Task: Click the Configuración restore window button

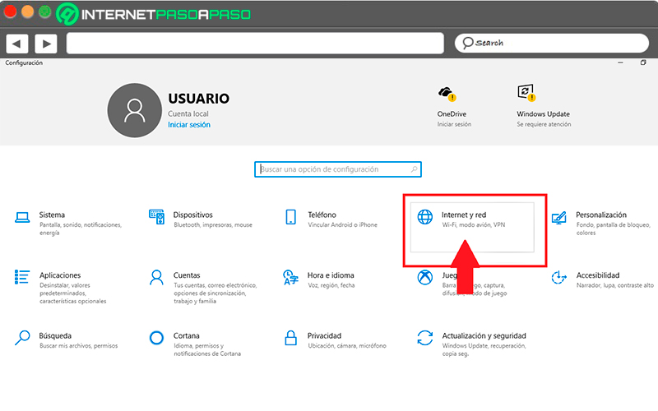Action: tap(643, 62)
